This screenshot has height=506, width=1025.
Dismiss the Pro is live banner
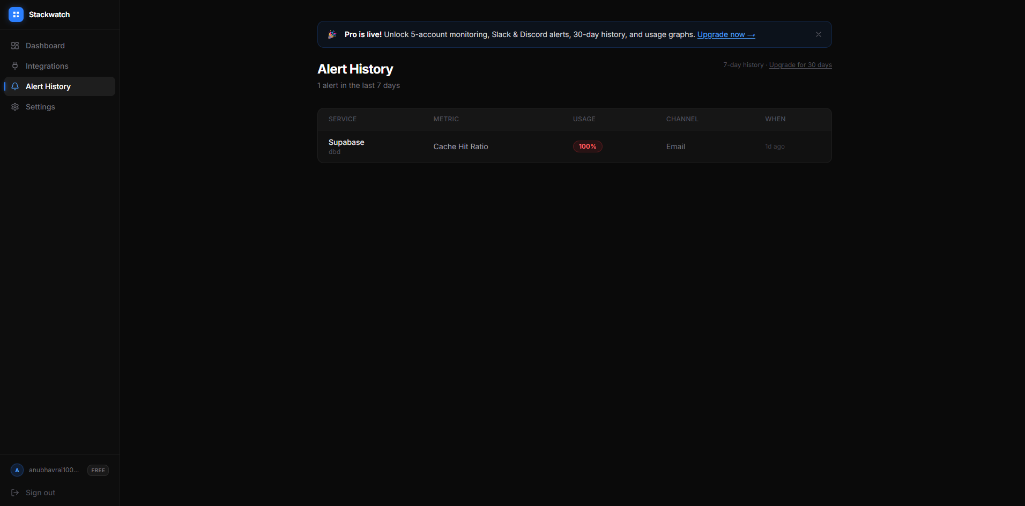pyautogui.click(x=818, y=34)
